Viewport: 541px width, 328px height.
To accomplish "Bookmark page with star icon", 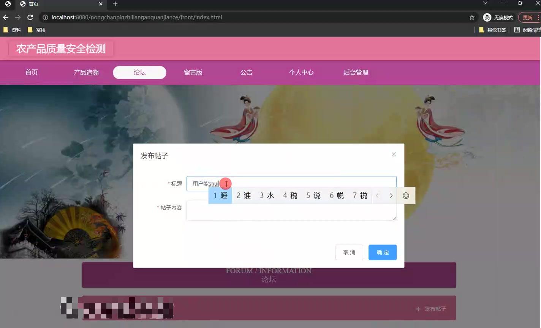I will (472, 17).
